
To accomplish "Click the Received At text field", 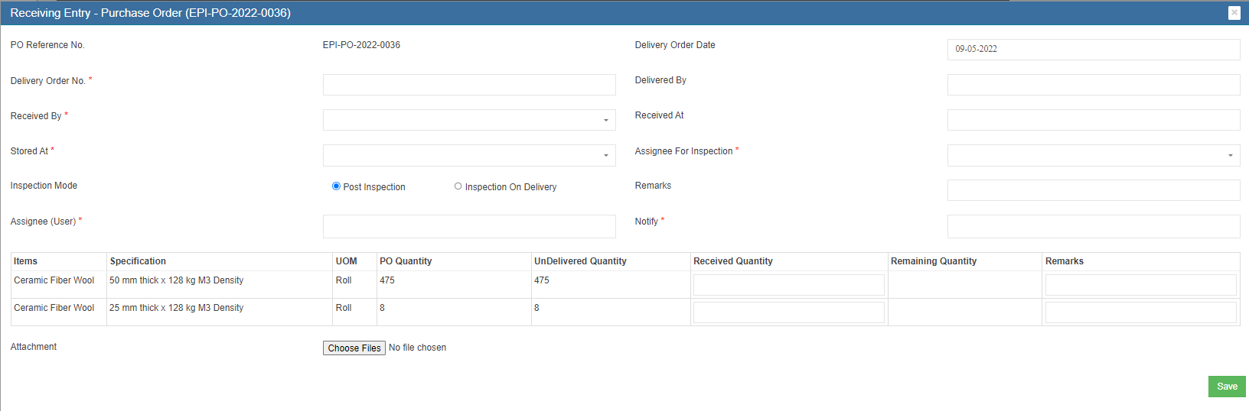I will tap(1093, 120).
